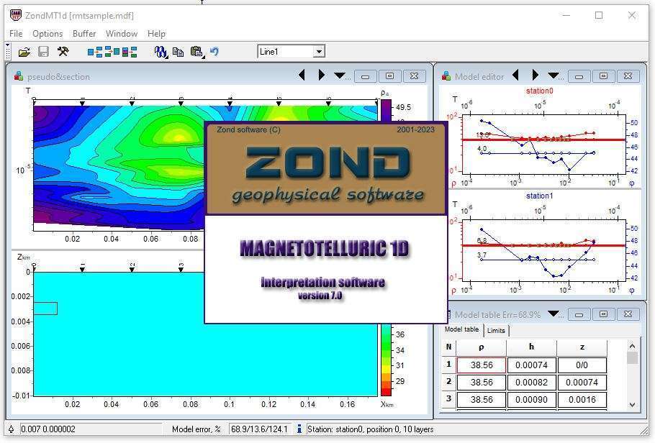Viewport: 655px width, 443px height.
Task: Expand pseudo&section panel down-arrow menu
Action: point(340,76)
